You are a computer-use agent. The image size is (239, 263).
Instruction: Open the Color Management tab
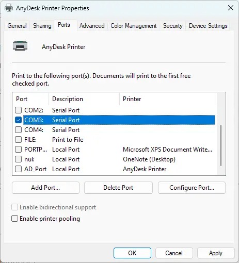pos(134,26)
